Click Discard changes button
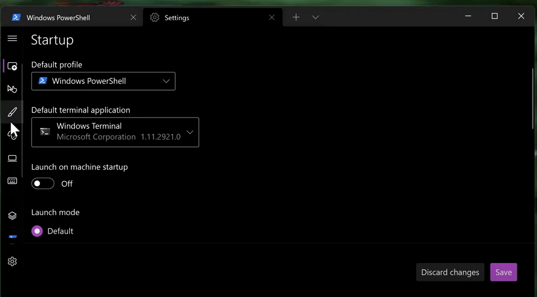This screenshot has height=297, width=537. [x=450, y=272]
